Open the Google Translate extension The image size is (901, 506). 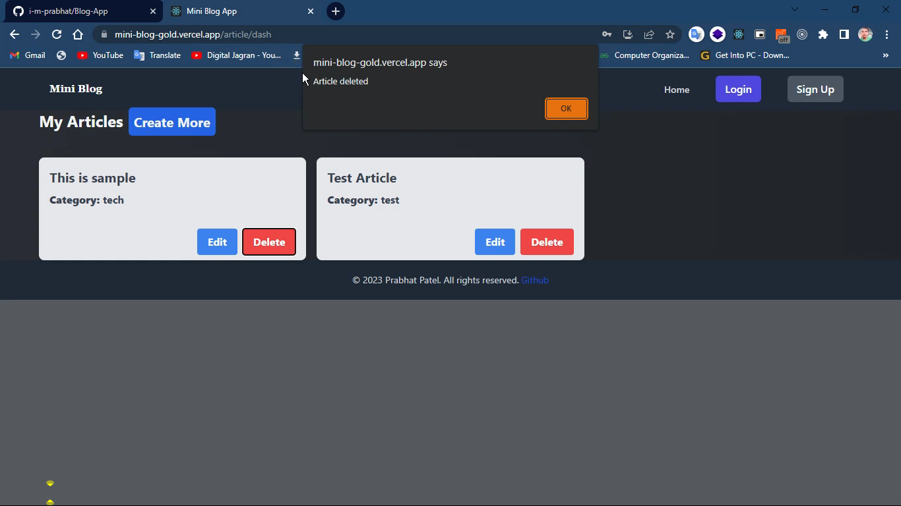click(697, 34)
